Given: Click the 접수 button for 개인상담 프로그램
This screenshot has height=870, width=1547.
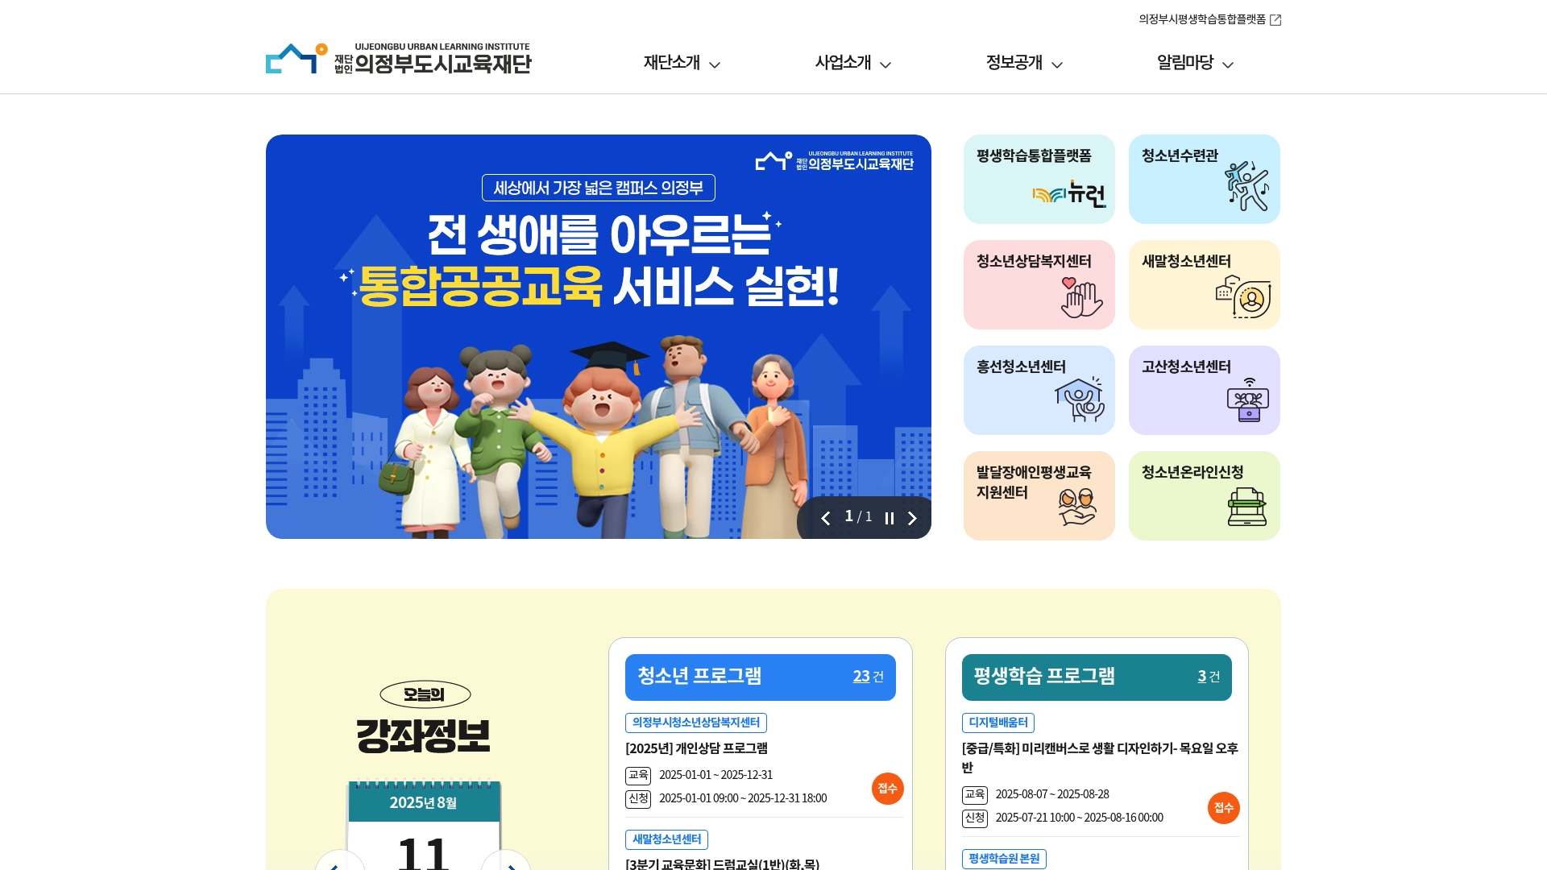Looking at the screenshot, I should click(x=887, y=789).
